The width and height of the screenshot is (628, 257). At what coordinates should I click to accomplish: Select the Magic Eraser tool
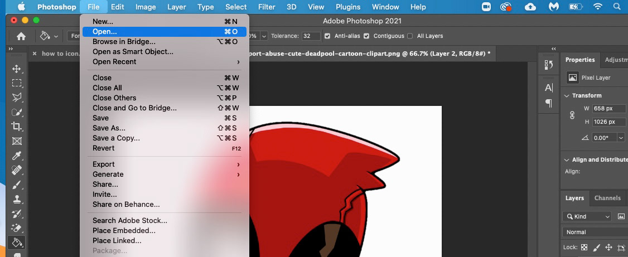[x=16, y=228]
